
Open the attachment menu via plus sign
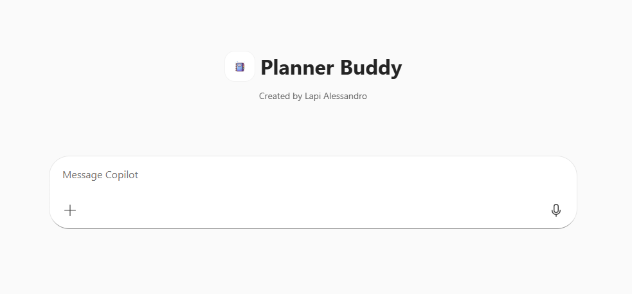tap(70, 210)
